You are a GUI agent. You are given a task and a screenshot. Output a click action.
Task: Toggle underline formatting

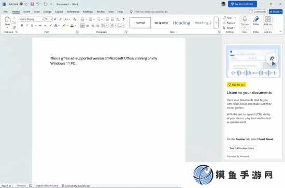pyautogui.click(x=32, y=25)
